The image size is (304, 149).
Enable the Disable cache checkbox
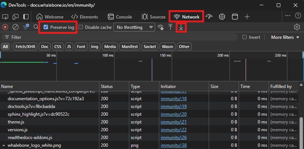[x=81, y=27]
